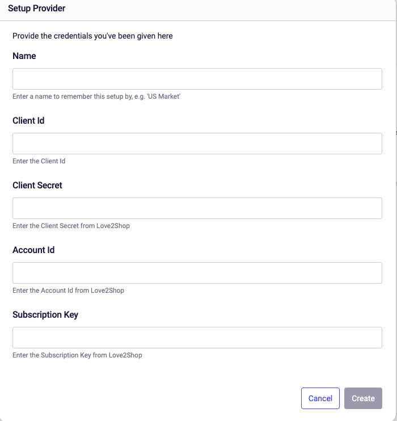397x421 pixels.
Task: Click the 'Client Id' label
Action: 28,120
